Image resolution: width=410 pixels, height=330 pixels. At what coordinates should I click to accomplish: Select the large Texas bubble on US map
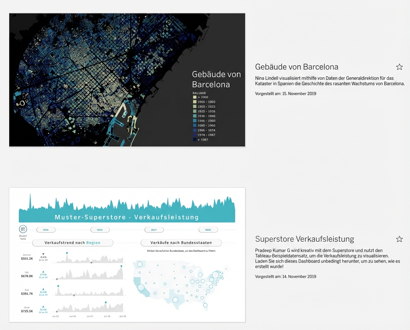pyautogui.click(x=175, y=299)
